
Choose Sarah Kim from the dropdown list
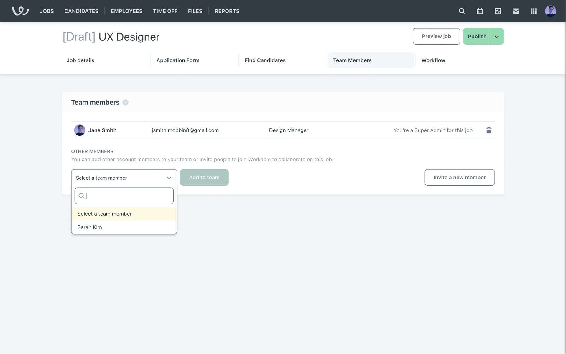point(90,227)
